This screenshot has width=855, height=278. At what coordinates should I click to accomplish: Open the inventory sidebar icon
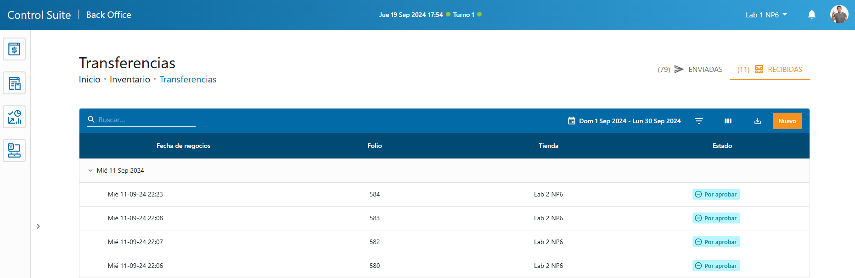tap(14, 83)
